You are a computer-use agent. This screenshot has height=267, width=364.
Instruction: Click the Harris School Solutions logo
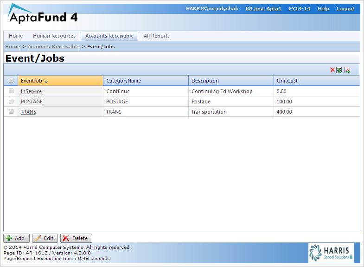tap(331, 253)
